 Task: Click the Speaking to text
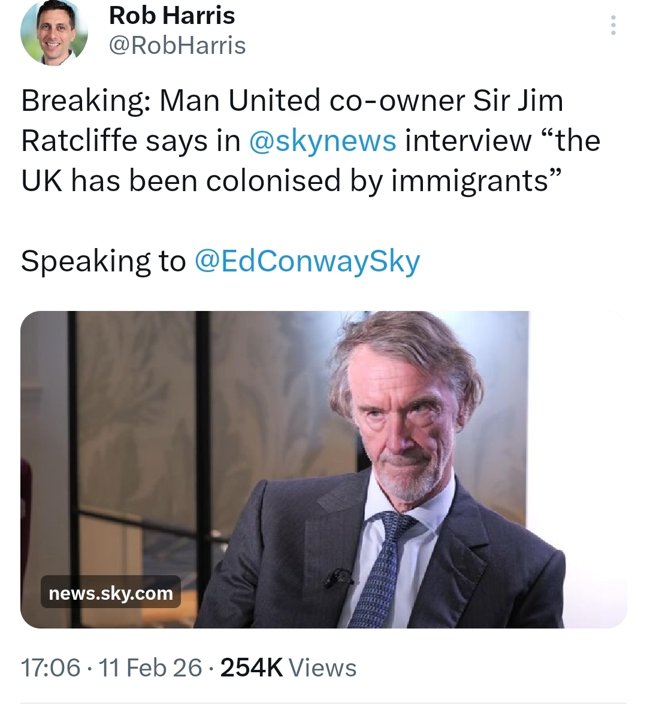point(103,261)
